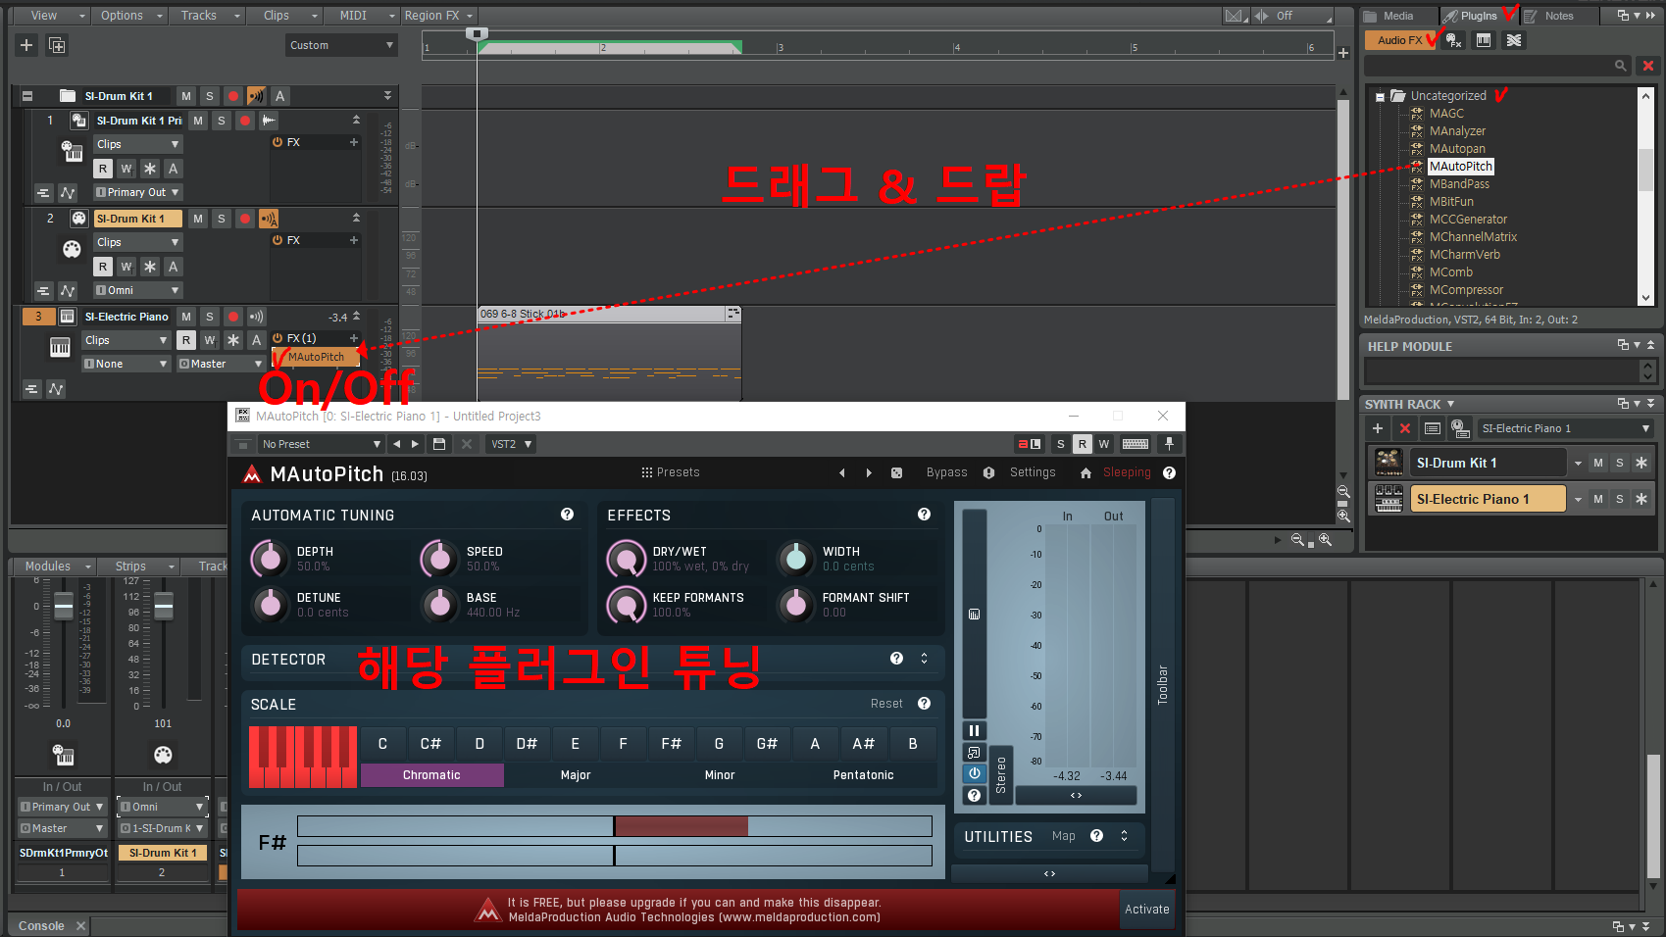
Task: Click the SI-Electric Piano 1 synth icon
Action: (x=1388, y=498)
